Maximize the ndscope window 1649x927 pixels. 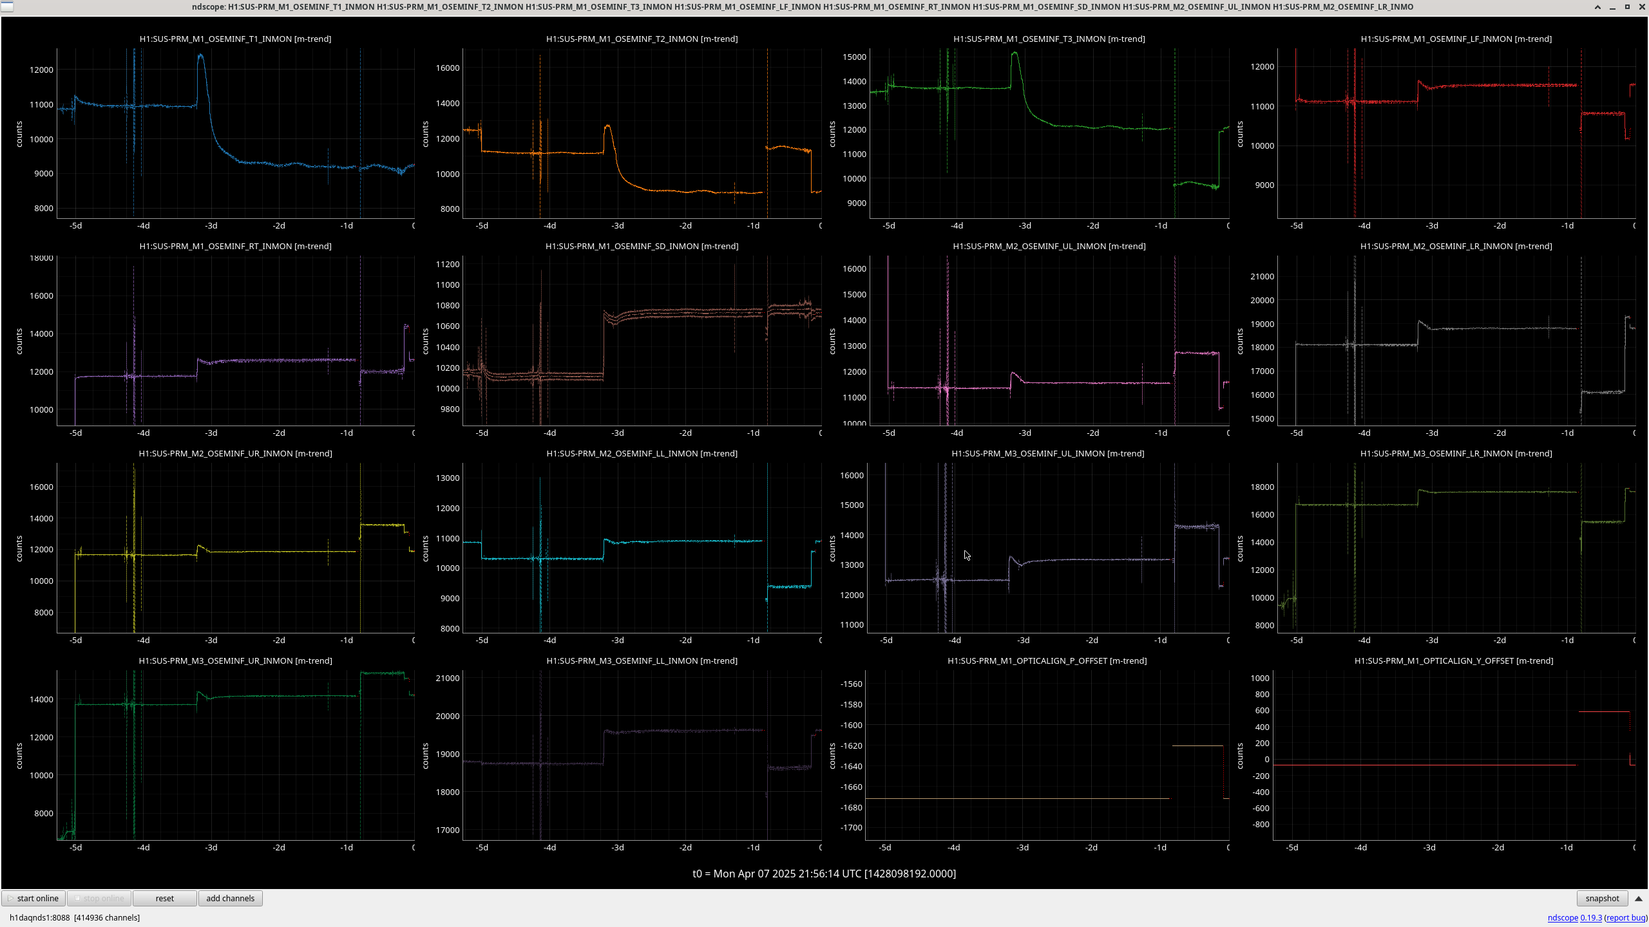[x=1627, y=7]
